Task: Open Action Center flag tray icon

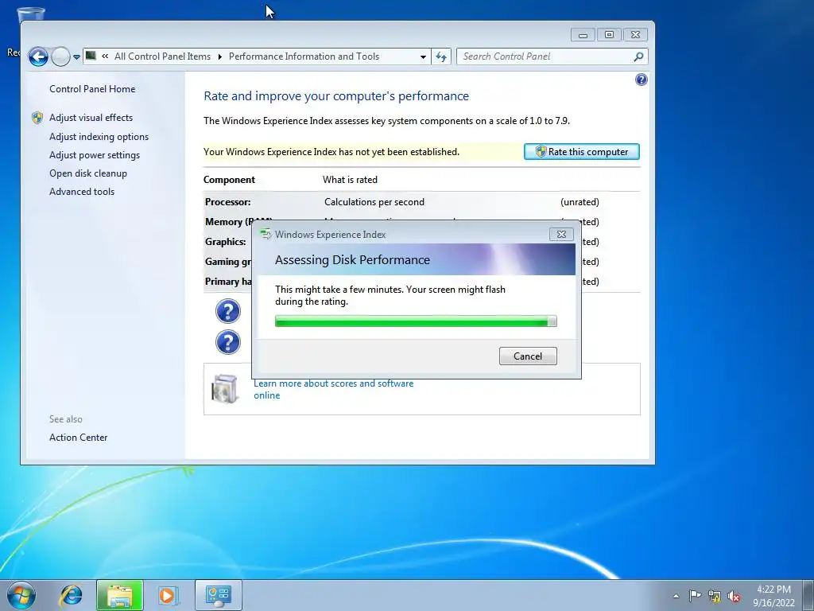Action: coord(695,596)
